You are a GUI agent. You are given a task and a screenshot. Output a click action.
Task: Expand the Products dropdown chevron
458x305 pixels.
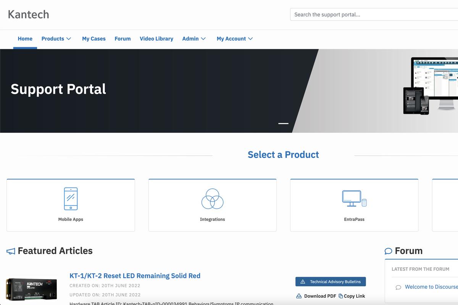point(69,39)
